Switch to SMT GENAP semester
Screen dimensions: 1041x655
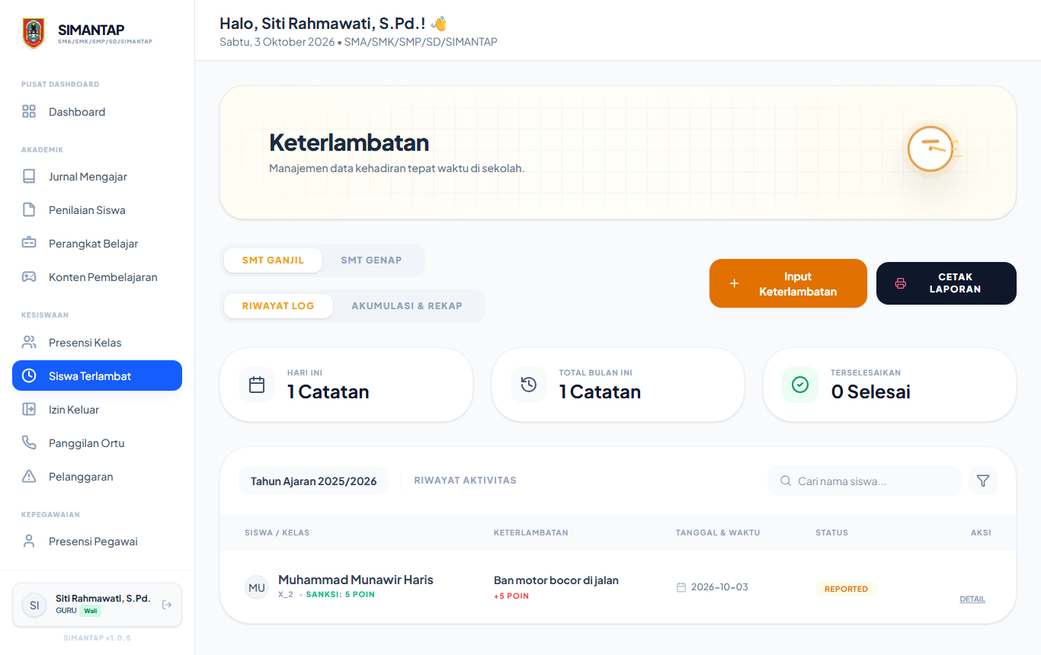[371, 260]
